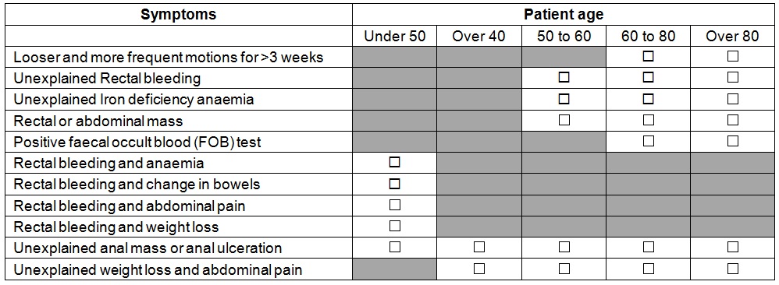Tick Rectal bleeding and anaemia Under 50

tap(394, 163)
